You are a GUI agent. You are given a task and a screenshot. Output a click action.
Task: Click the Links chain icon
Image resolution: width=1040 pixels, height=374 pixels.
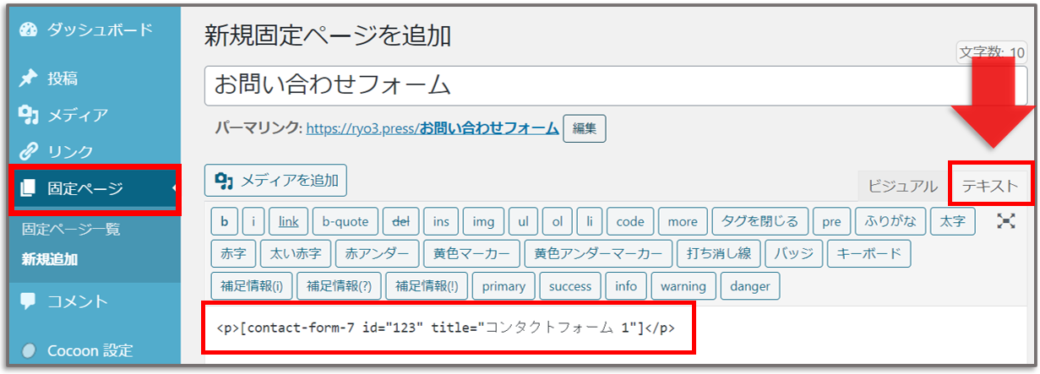click(x=29, y=152)
